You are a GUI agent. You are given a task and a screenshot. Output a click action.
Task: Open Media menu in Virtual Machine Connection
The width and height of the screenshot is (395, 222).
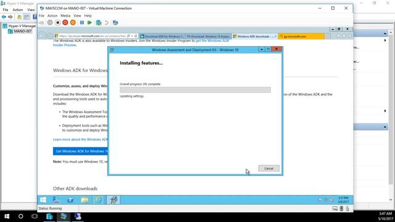[65, 15]
